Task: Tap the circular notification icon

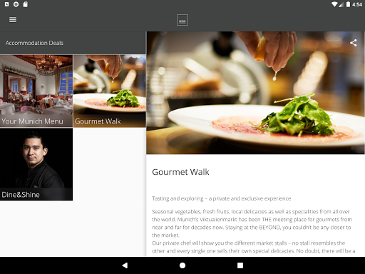Action: pyautogui.click(x=16, y=4)
